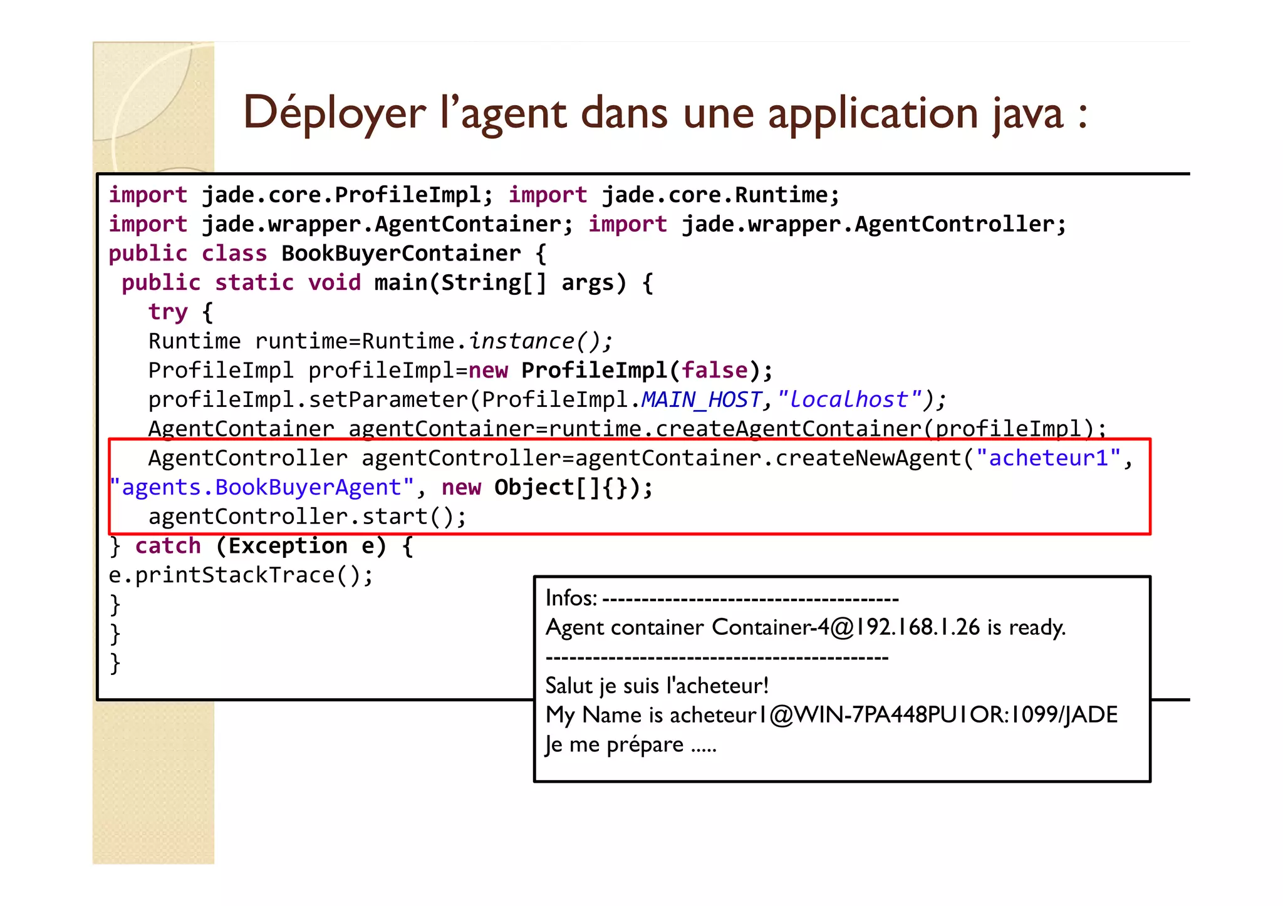This screenshot has height=906, width=1283.
Task: Click the 'createNewAgent("acheteur1",' line
Action: 641,458
